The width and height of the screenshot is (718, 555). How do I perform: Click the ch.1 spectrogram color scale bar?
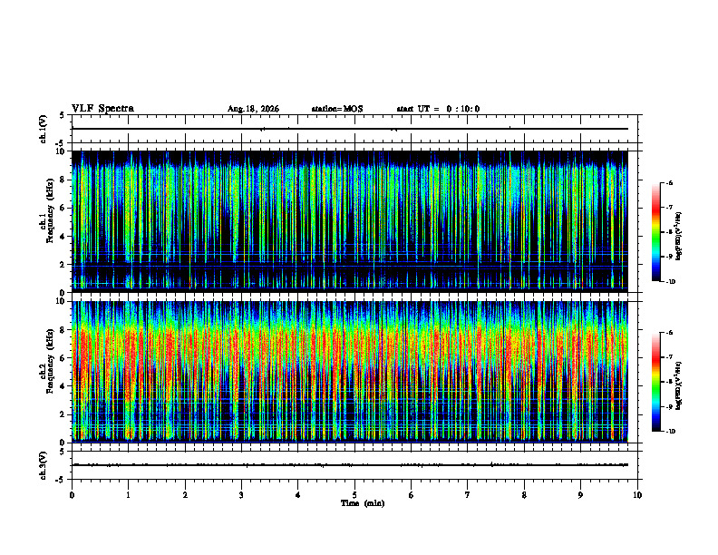(x=655, y=232)
